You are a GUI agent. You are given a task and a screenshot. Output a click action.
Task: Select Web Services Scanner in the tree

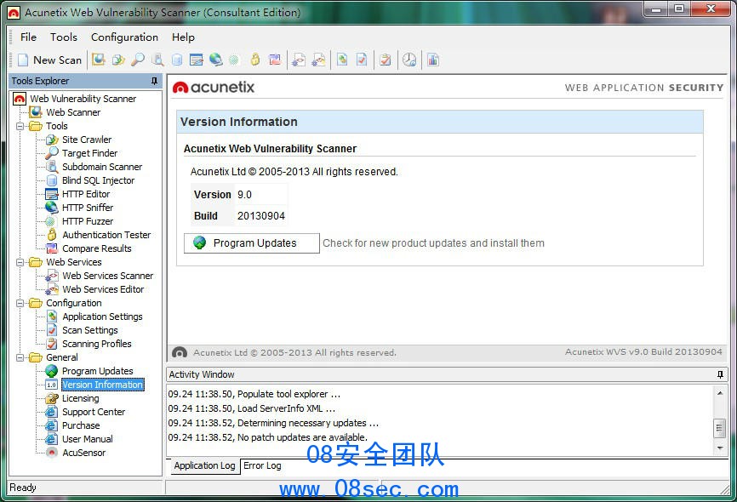pyautogui.click(x=107, y=276)
